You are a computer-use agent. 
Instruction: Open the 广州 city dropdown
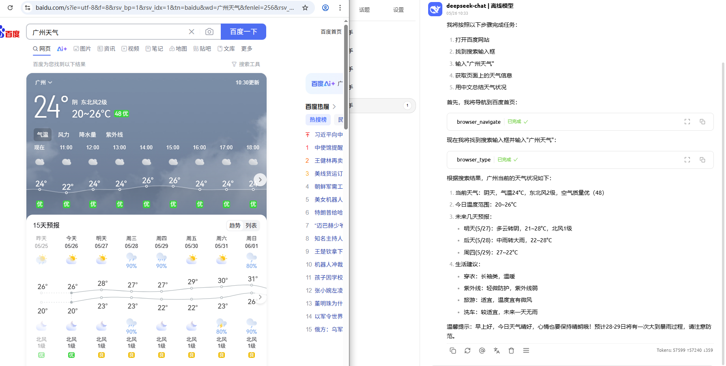click(43, 82)
